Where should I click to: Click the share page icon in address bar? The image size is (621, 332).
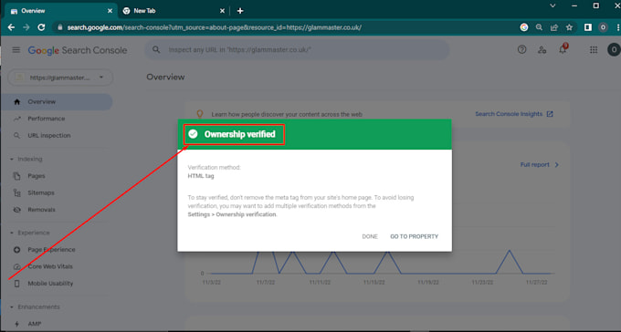[x=554, y=27]
